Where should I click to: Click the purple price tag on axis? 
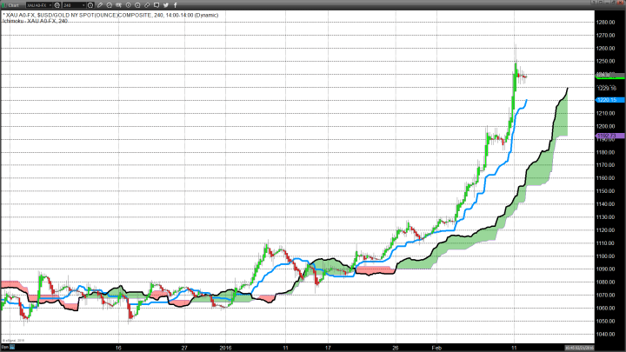(605, 136)
